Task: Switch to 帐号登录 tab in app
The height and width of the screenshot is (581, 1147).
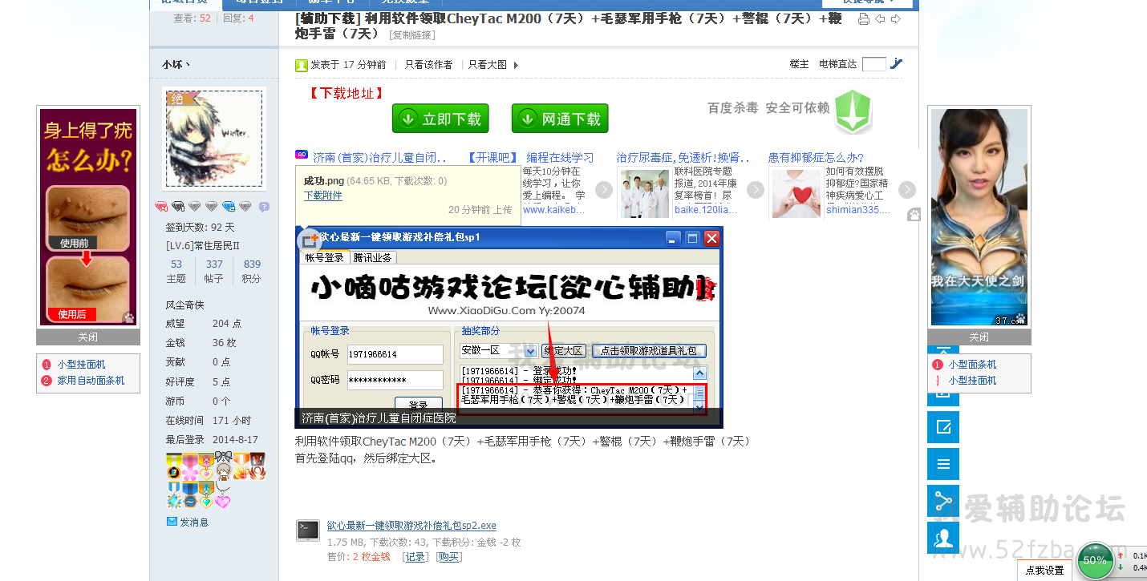Action: 324,257
